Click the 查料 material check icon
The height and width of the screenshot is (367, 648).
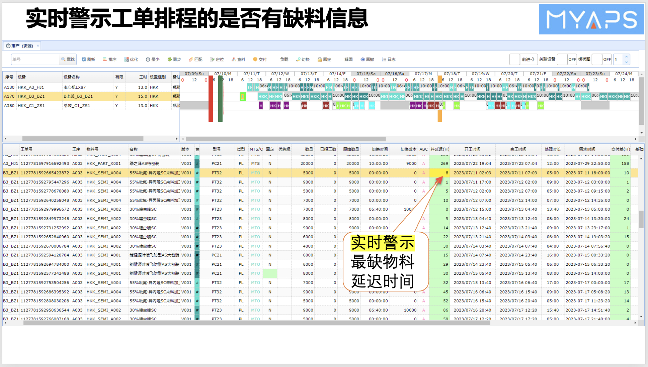coord(234,59)
